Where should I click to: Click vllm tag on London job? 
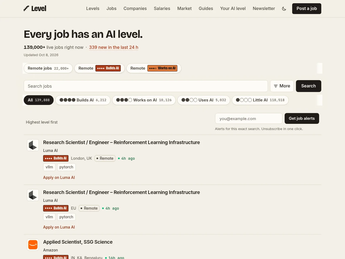coord(49,167)
